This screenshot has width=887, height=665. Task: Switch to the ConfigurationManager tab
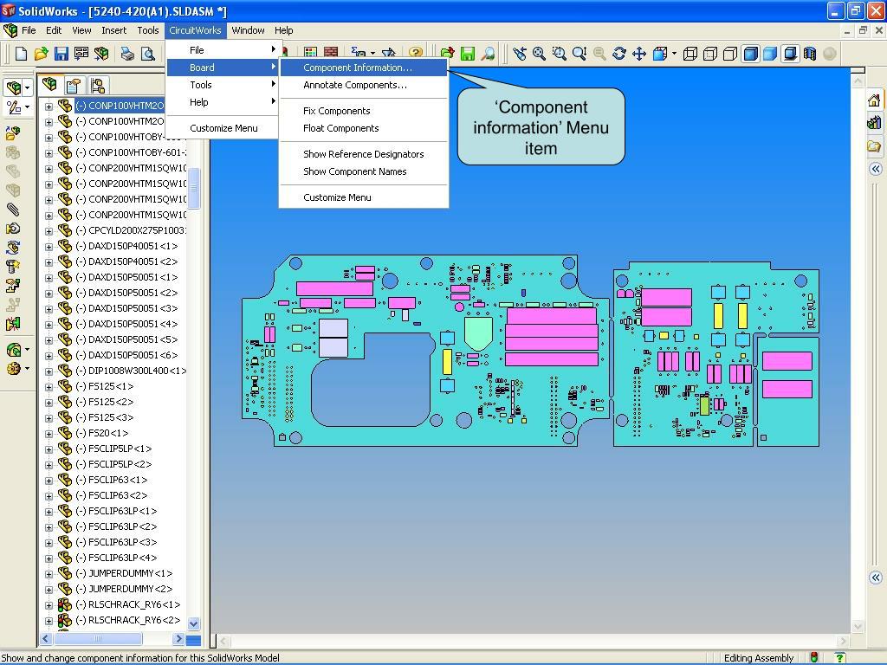click(x=97, y=86)
